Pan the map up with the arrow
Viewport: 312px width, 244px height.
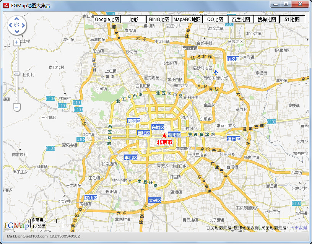point(17,19)
